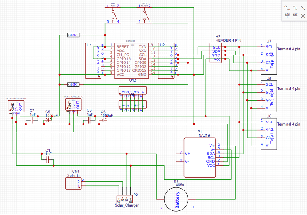Click the 'GPIO2' pin label
The height and width of the screenshot is (215, 307).
click(x=140, y=66)
